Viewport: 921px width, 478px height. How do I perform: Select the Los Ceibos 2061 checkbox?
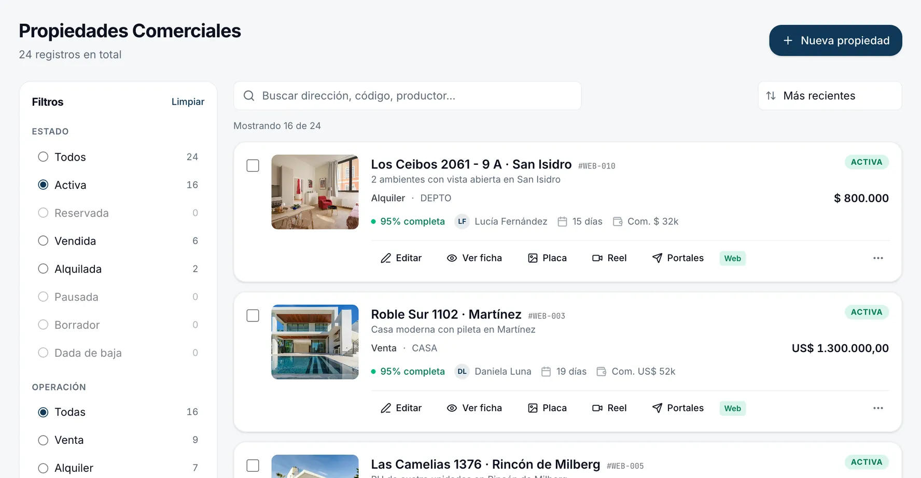tap(253, 166)
